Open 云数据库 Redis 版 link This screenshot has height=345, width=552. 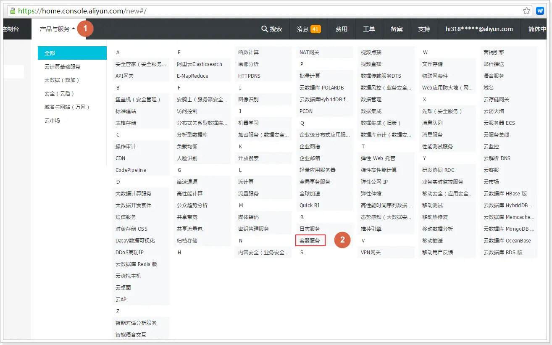point(136,264)
